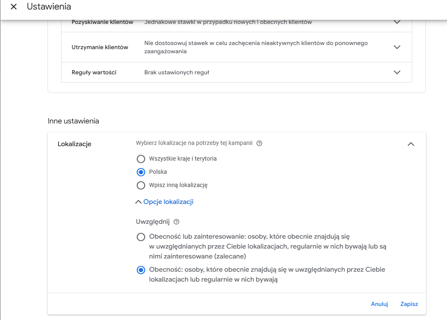Select Wszystkie kraje i terytoria option

click(141, 159)
